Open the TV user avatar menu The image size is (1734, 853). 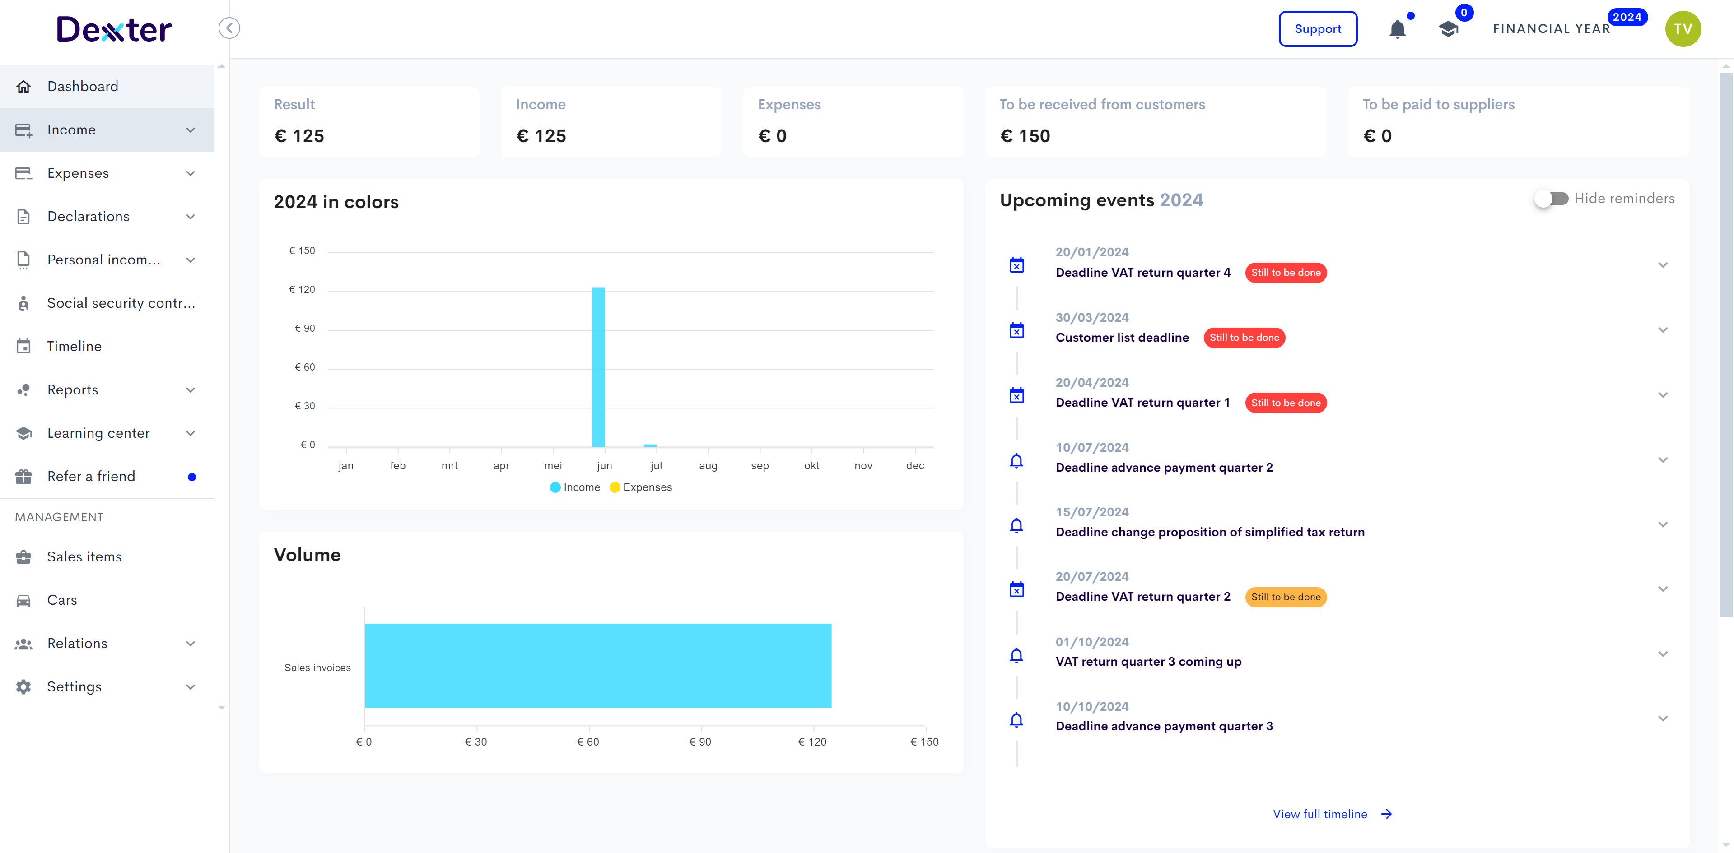[x=1683, y=29]
